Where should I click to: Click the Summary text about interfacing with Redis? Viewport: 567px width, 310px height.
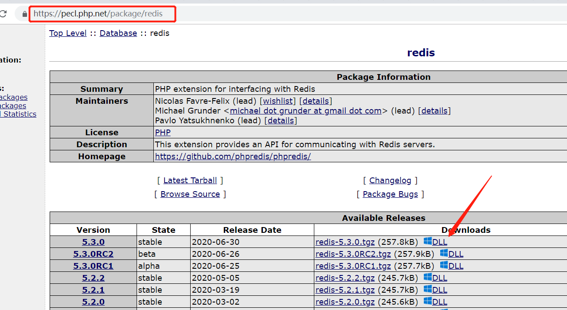click(235, 89)
